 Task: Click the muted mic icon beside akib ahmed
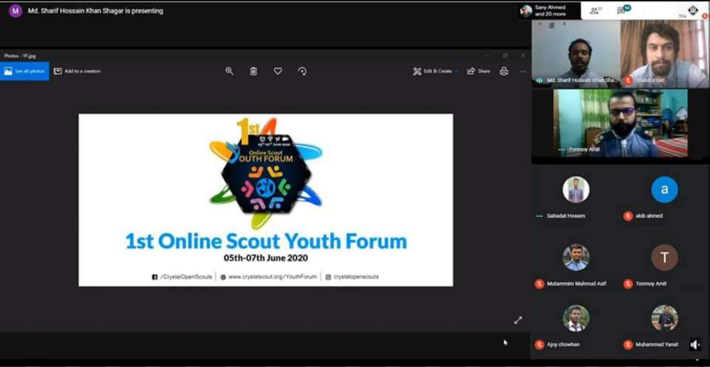[628, 216]
